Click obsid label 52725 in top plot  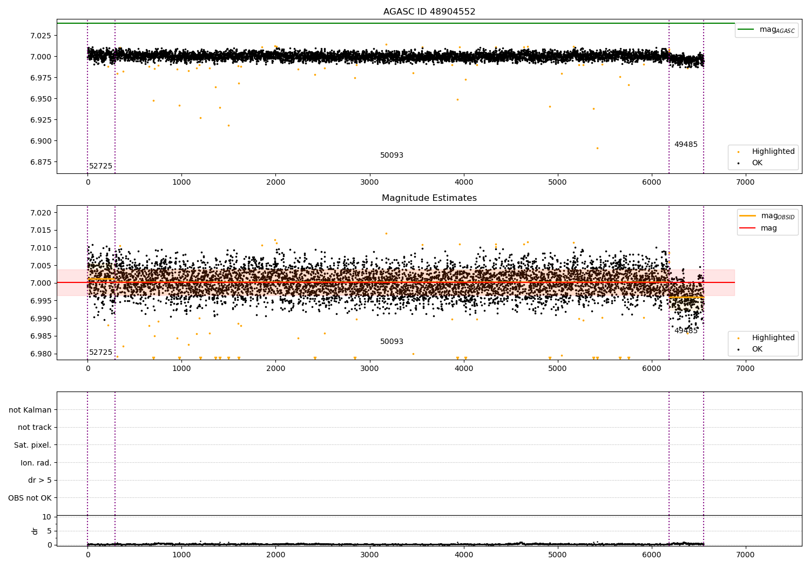100,166
